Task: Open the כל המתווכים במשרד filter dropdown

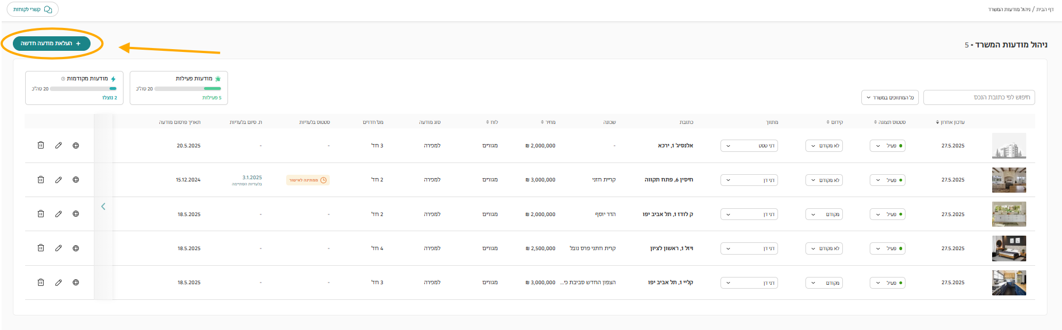Action: 890,97
